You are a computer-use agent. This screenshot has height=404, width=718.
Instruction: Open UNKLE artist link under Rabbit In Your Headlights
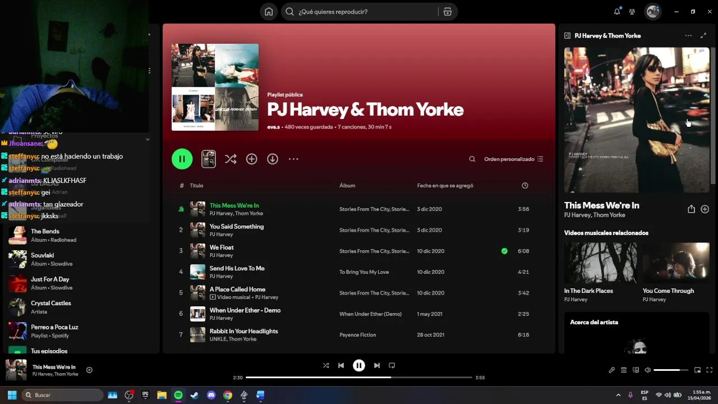pyautogui.click(x=218, y=339)
